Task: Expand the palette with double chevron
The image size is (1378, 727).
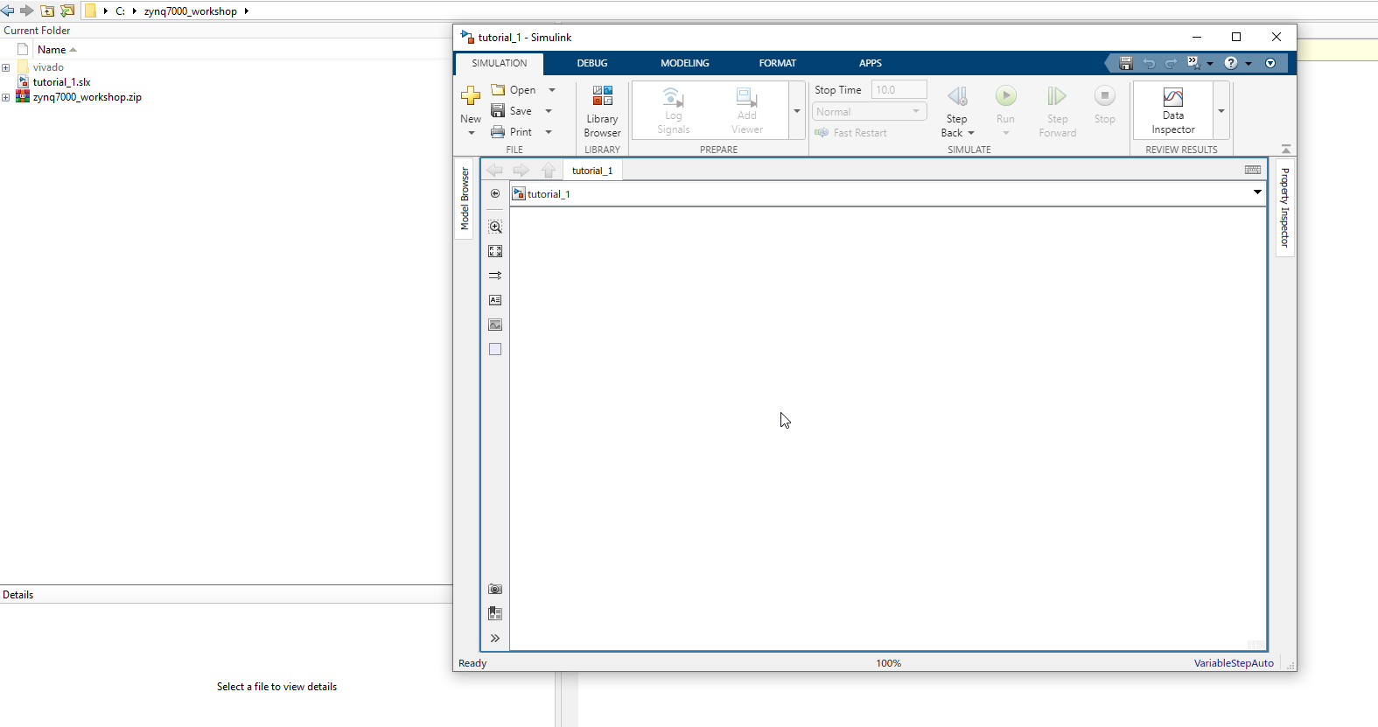Action: [495, 639]
